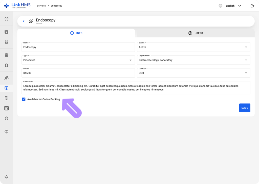Open the Home icon in sidebar
This screenshot has height=184, width=259.
pos(6,18)
